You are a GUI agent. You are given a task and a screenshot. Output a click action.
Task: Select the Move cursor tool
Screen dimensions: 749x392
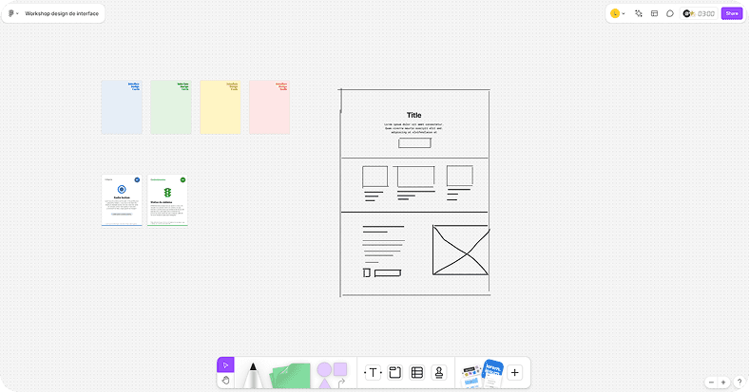tap(225, 364)
